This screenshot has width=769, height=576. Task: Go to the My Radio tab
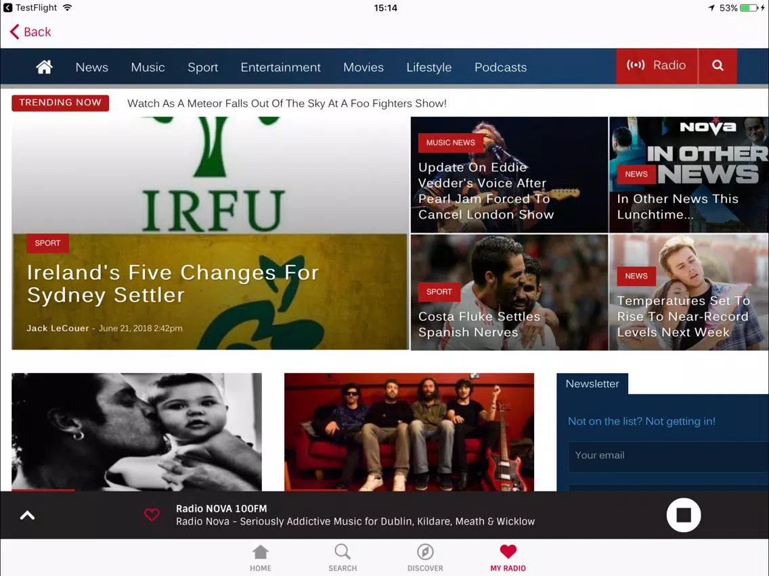(x=508, y=558)
